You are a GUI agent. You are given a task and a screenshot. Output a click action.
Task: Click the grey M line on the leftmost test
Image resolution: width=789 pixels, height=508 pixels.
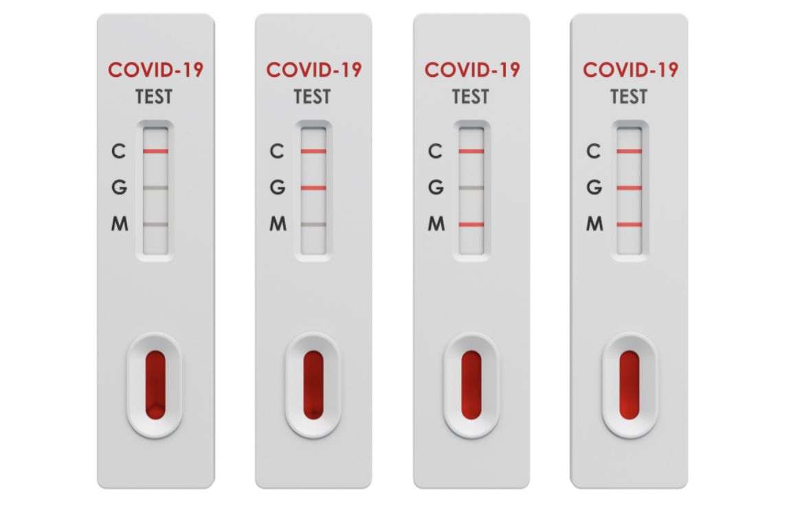coord(155,224)
